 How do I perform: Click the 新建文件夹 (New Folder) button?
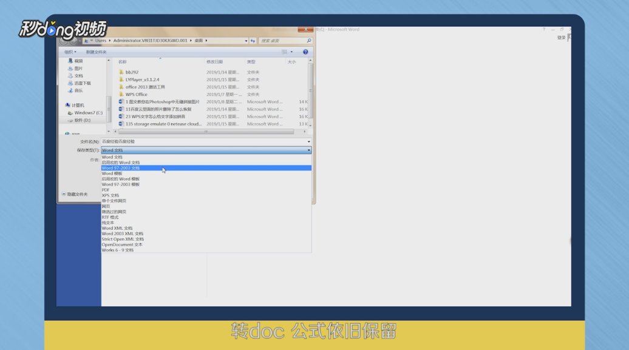click(97, 52)
